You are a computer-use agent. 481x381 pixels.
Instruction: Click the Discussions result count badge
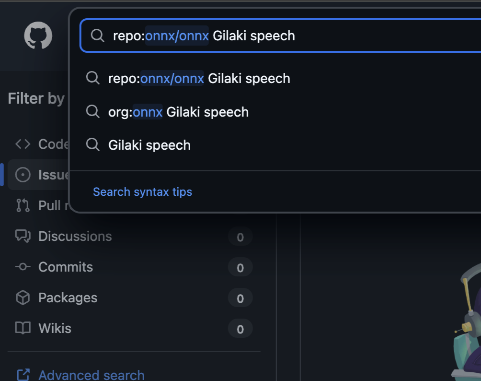[240, 237]
